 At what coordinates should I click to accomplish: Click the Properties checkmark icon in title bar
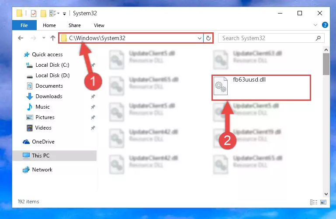pos(34,14)
